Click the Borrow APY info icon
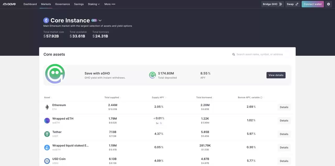Image resolution: width=335 pixels, height=166 pixels. pyautogui.click(x=261, y=97)
